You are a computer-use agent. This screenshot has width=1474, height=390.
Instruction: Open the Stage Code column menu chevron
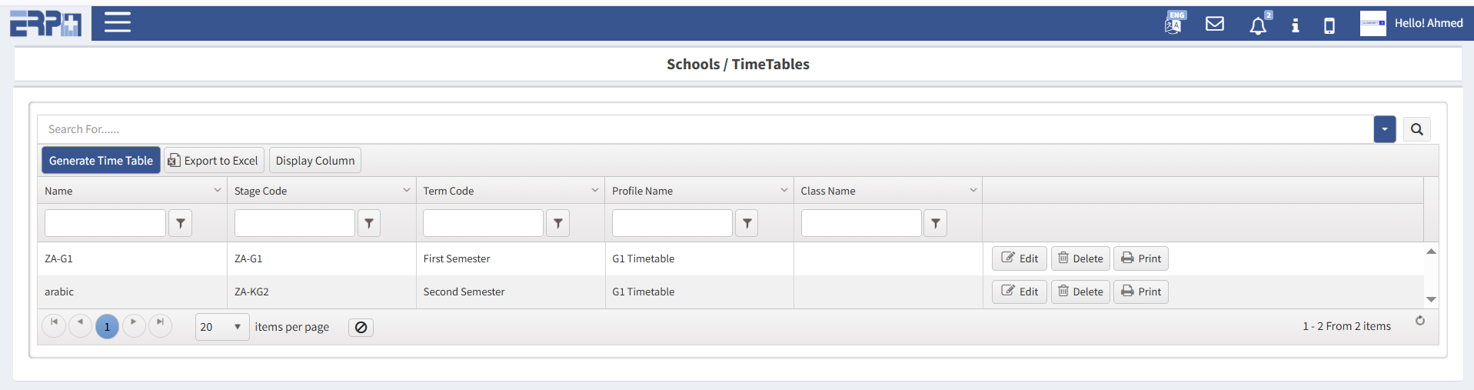coord(407,190)
